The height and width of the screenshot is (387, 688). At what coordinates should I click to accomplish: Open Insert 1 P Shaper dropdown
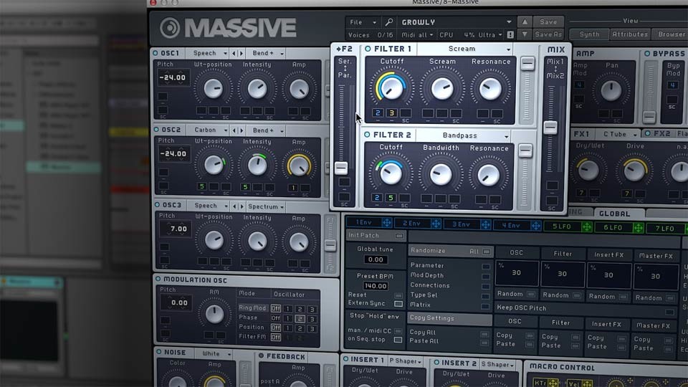pyautogui.click(x=406, y=361)
